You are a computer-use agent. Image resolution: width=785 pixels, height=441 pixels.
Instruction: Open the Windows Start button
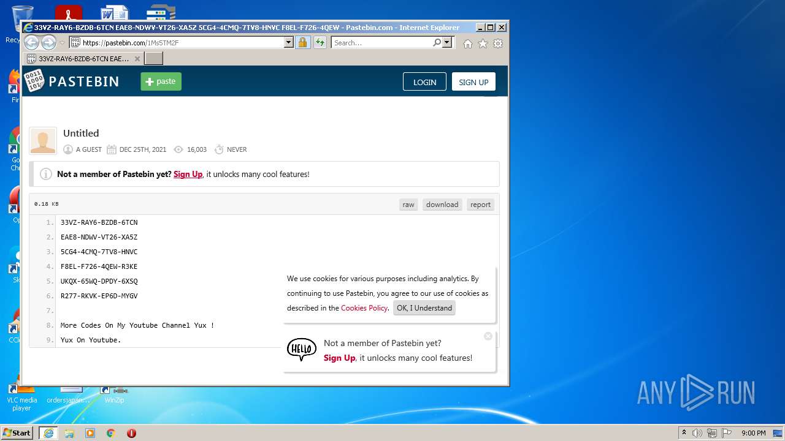click(17, 432)
